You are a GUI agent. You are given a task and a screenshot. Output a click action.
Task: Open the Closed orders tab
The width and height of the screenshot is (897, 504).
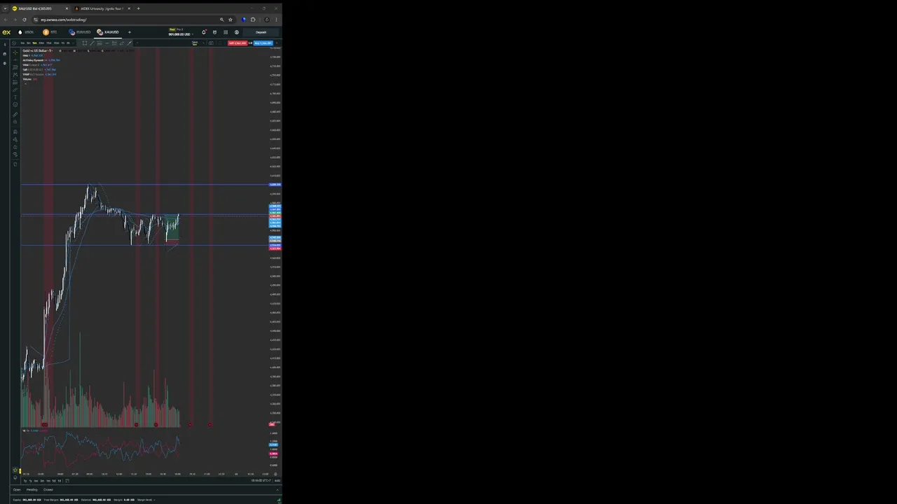pyautogui.click(x=48, y=490)
